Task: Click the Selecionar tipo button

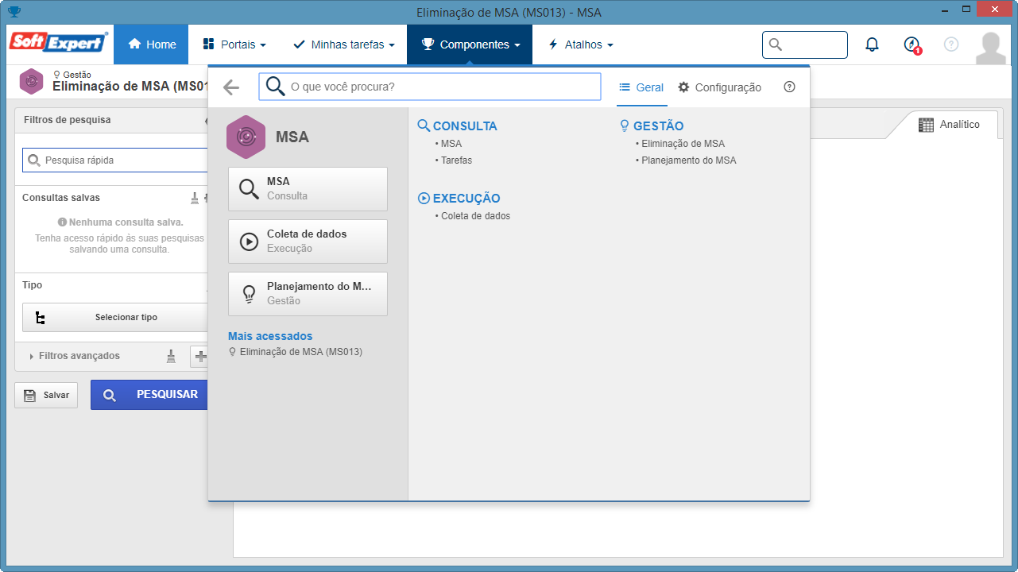Action: point(115,317)
